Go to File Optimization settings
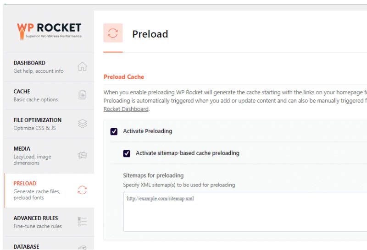The image size is (367, 250). 49,124
